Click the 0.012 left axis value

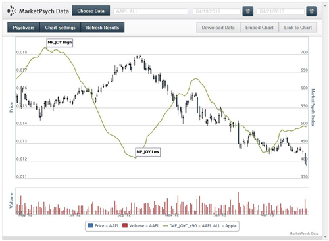[22, 159]
